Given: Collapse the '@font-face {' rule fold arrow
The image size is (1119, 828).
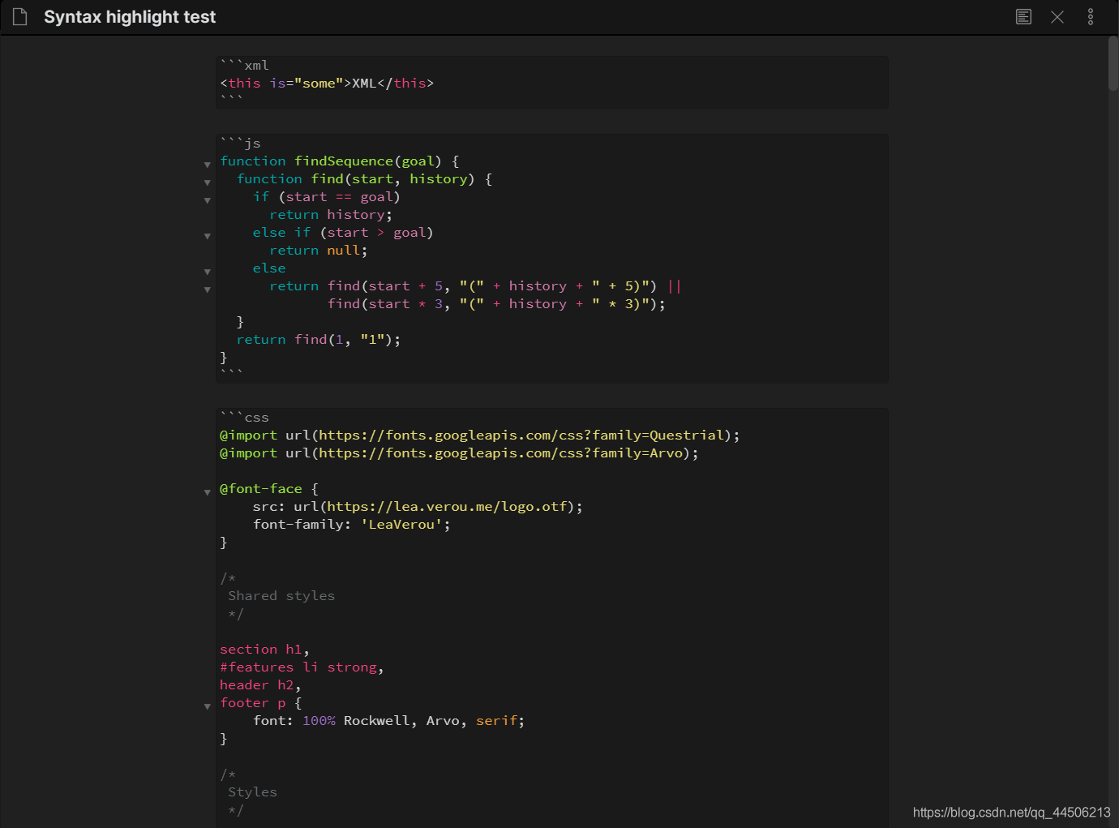Looking at the screenshot, I should click(x=208, y=492).
